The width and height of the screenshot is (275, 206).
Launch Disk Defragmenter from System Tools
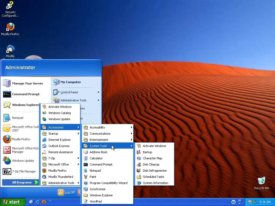pyautogui.click(x=154, y=170)
